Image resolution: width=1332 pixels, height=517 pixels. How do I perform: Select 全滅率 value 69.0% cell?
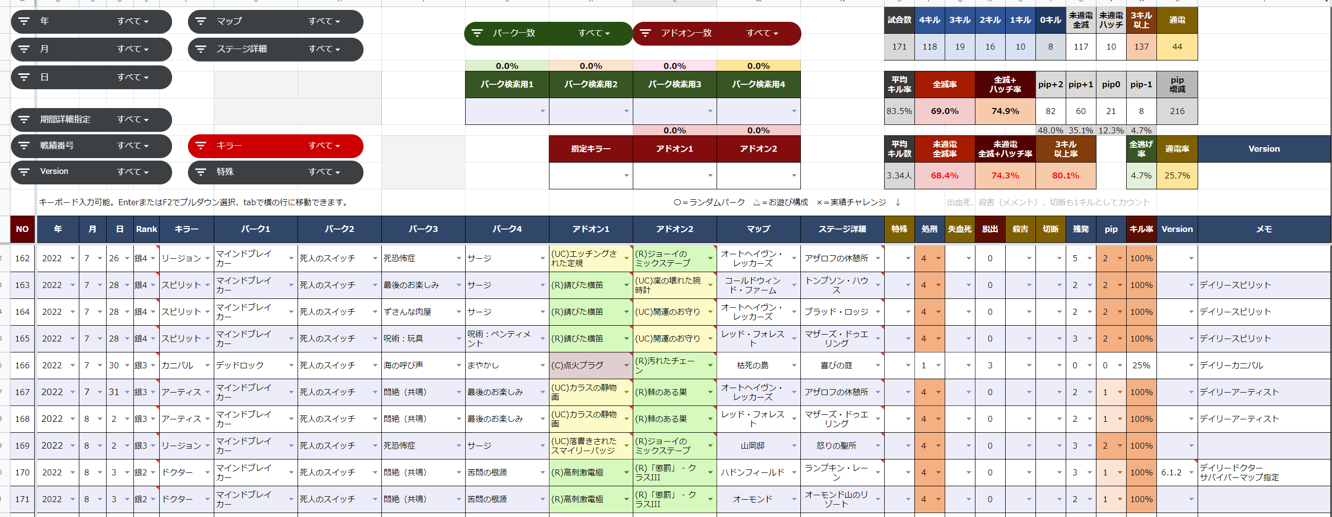(945, 111)
